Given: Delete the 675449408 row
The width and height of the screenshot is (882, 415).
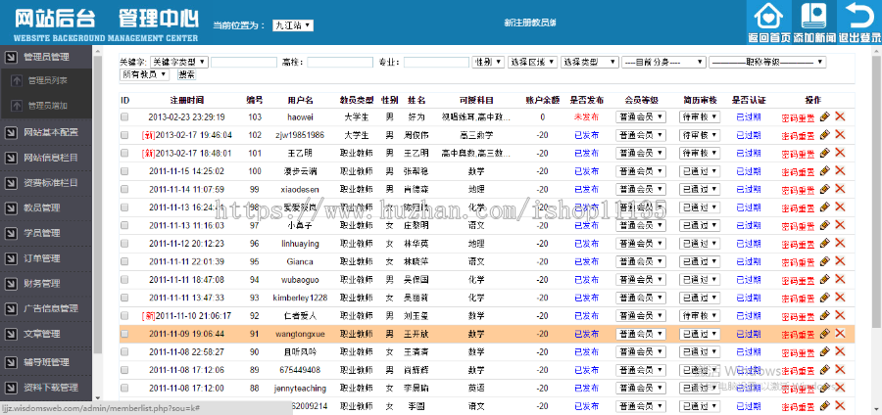Looking at the screenshot, I should (840, 370).
